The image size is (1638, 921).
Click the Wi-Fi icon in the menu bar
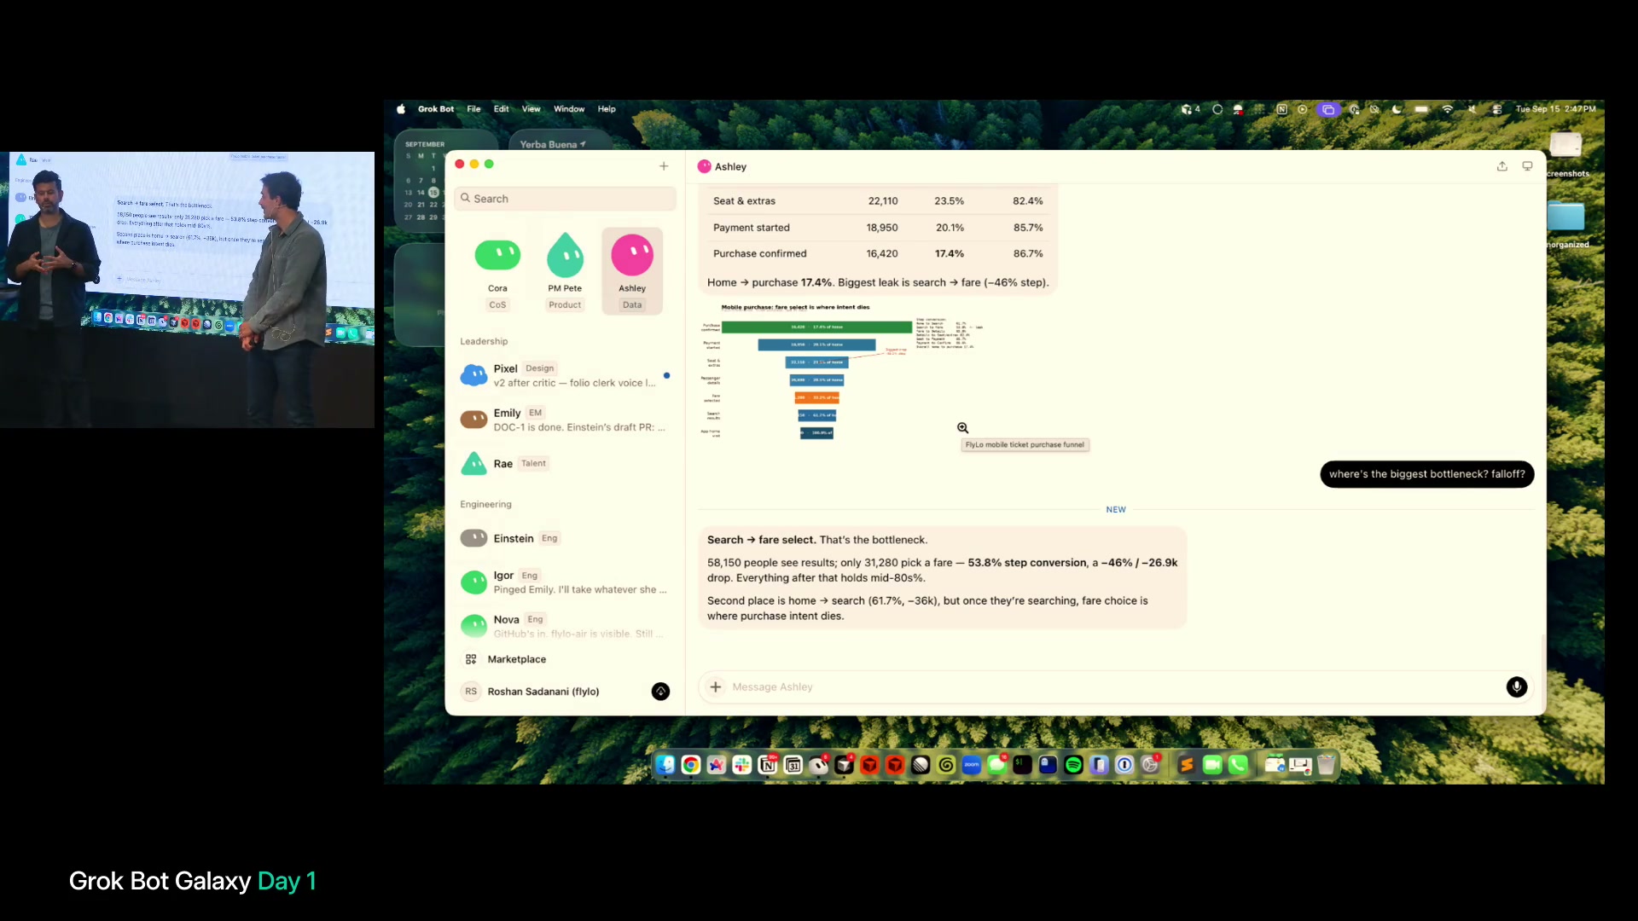(x=1448, y=109)
